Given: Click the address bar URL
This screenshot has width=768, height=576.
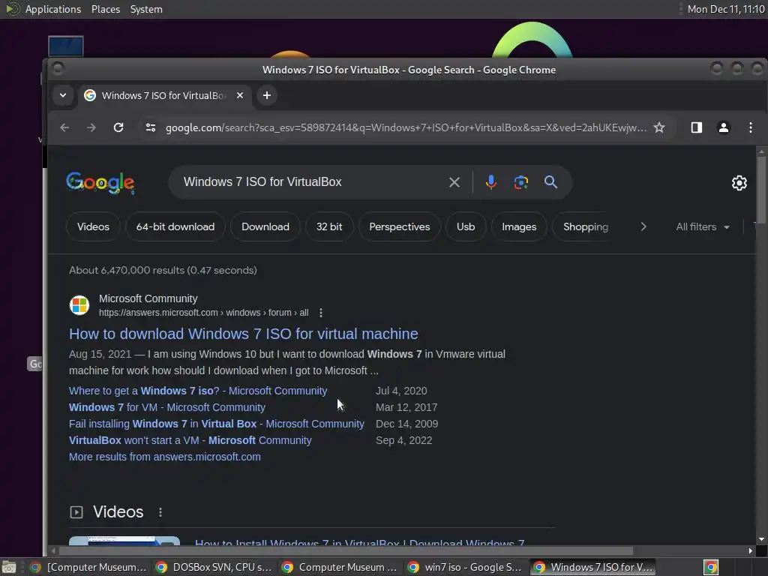Looking at the screenshot, I should pyautogui.click(x=406, y=127).
